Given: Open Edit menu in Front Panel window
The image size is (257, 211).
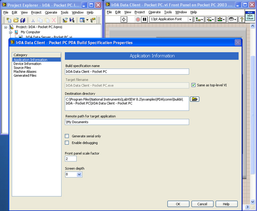Looking at the screenshot, I should click(x=118, y=12).
